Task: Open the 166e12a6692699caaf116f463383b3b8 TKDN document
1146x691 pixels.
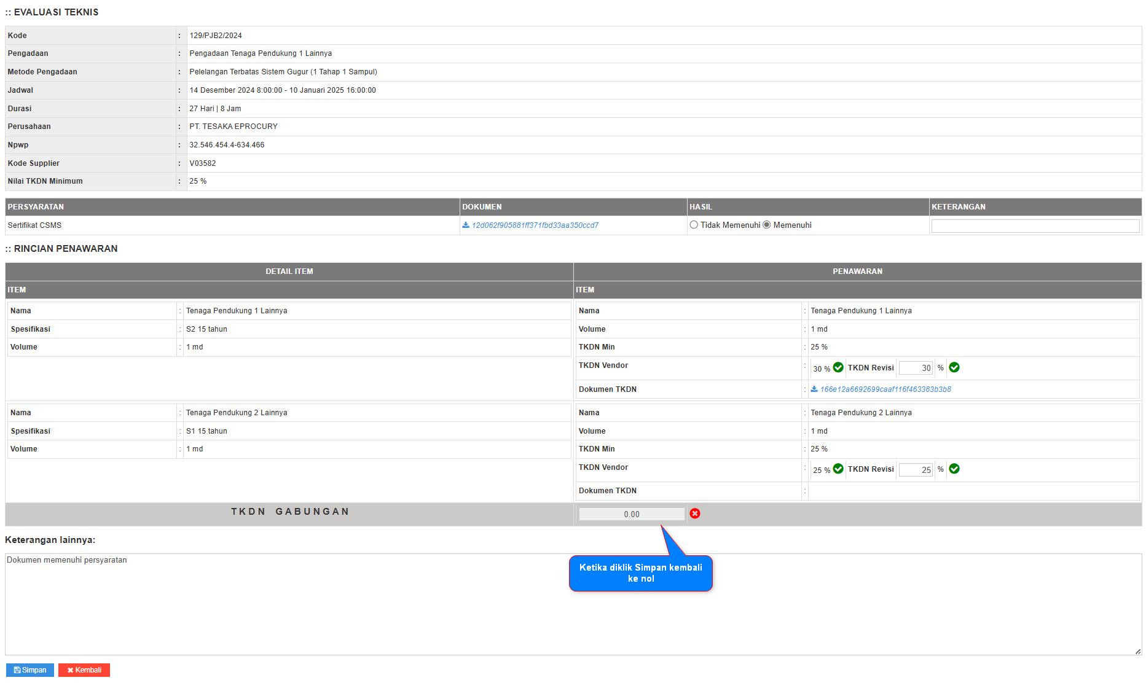Action: [885, 389]
